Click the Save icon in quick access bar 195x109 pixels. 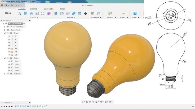12,5
